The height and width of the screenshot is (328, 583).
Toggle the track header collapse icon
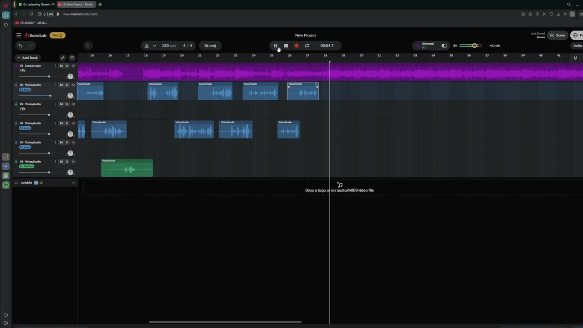72,58
